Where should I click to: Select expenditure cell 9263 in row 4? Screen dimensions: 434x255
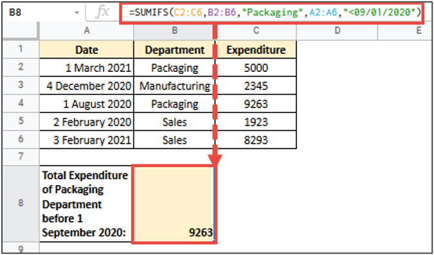pyautogui.click(x=256, y=104)
